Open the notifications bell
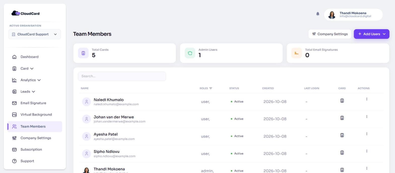 (318, 14)
